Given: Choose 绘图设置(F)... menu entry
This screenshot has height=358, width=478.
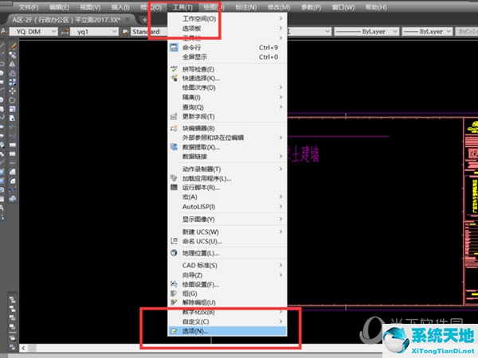Looking at the screenshot, I should 227,285.
